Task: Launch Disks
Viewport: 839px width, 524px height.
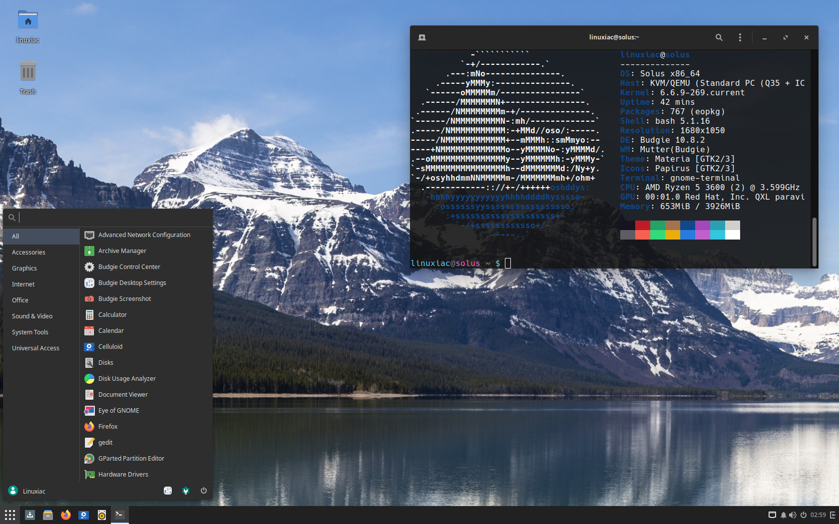Action: 146,362
